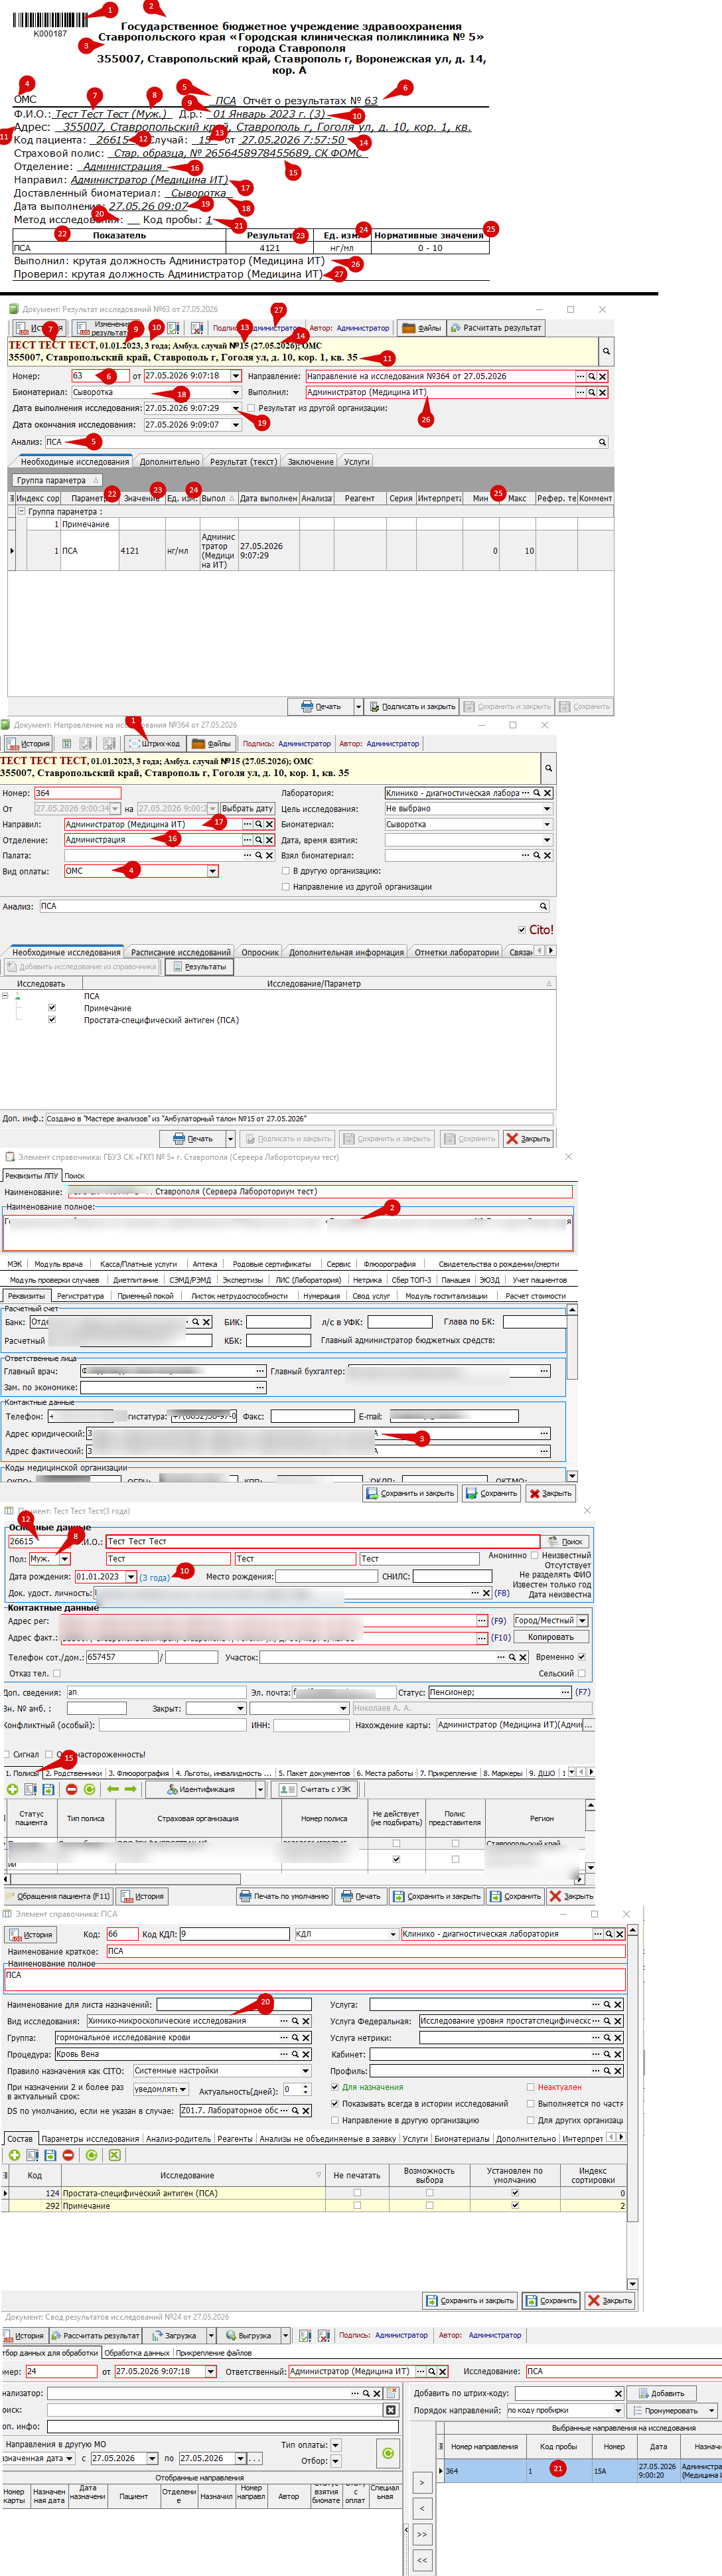Click Выбрать дату button
Screen dimensions: 722x2576
tap(247, 809)
